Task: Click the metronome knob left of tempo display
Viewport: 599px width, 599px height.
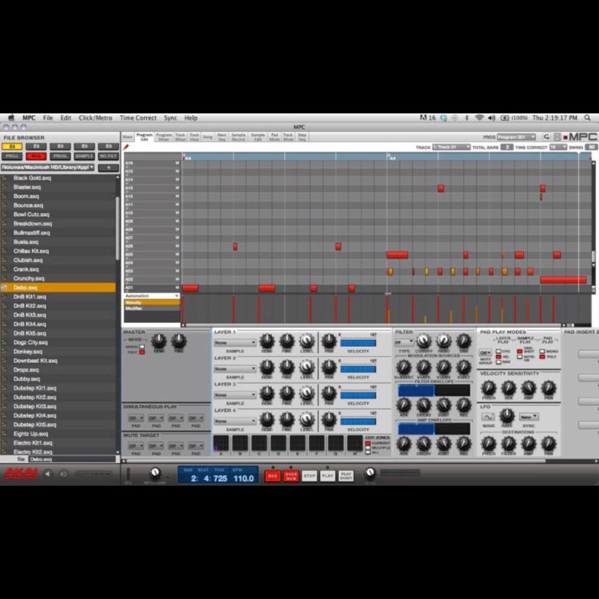Action: click(x=155, y=473)
